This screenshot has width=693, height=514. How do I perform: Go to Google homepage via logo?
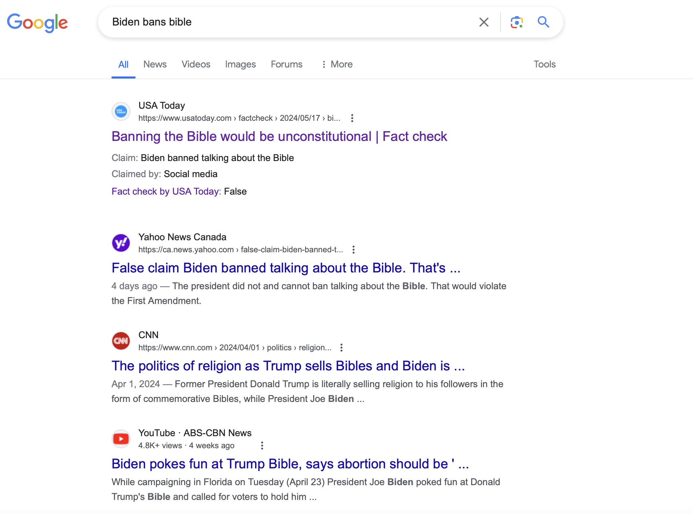pyautogui.click(x=37, y=22)
